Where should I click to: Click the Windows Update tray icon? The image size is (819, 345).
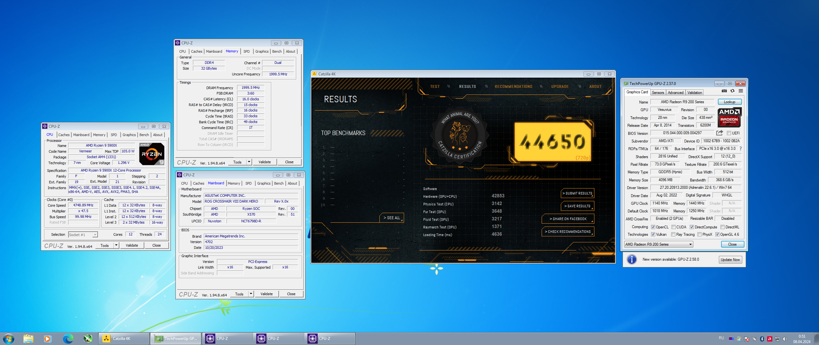point(739,339)
